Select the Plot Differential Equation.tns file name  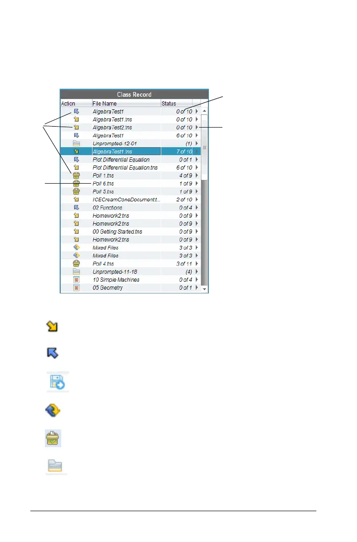pyautogui.click(x=125, y=168)
